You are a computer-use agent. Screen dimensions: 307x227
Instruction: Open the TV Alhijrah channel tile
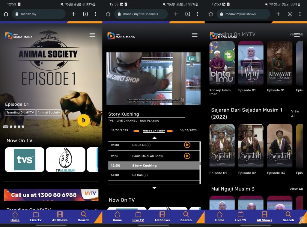click(65, 160)
